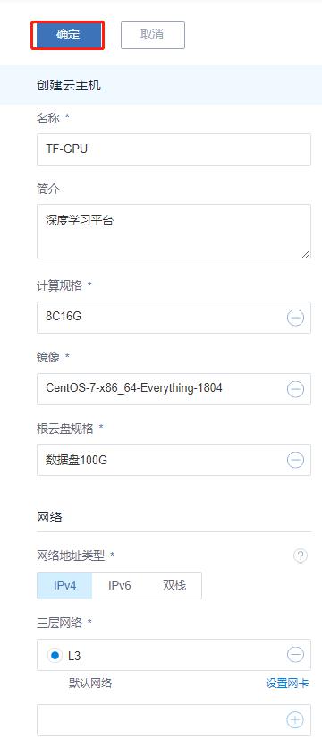The image size is (322, 739).
Task: Open the network address type help icon
Action: pos(301,556)
